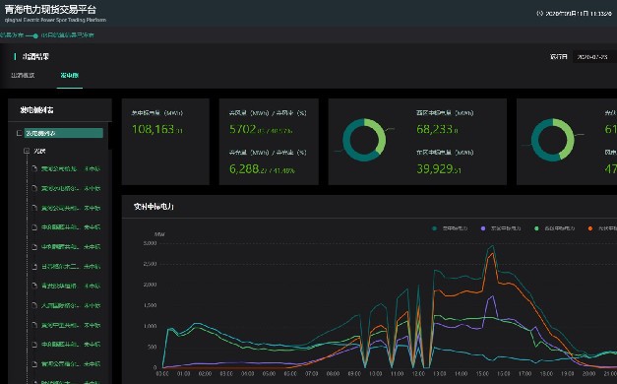Toggle the light green series in chart legend
The width and height of the screenshot is (617, 384).
(x=555, y=228)
